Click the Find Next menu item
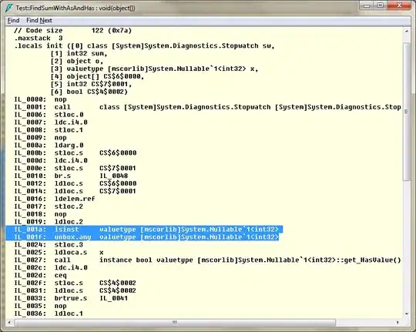This screenshot has width=416, height=332. [39, 21]
